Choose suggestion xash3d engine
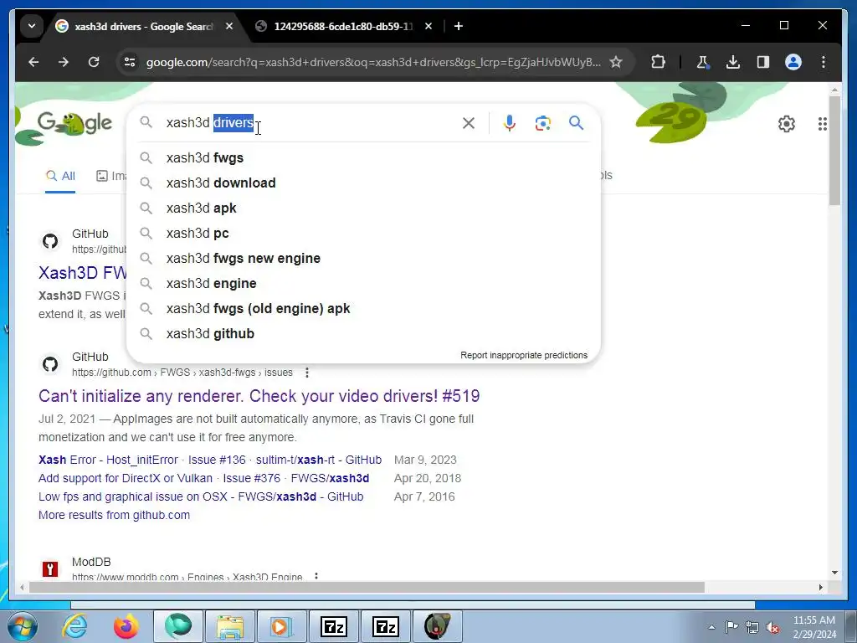The width and height of the screenshot is (857, 643). [x=363, y=284]
